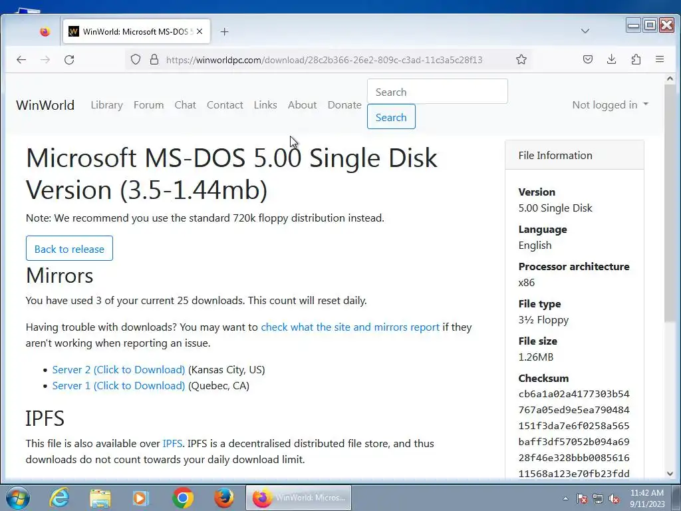Open the Chat menu item
Screen dimensions: 681x511
[x=185, y=104]
